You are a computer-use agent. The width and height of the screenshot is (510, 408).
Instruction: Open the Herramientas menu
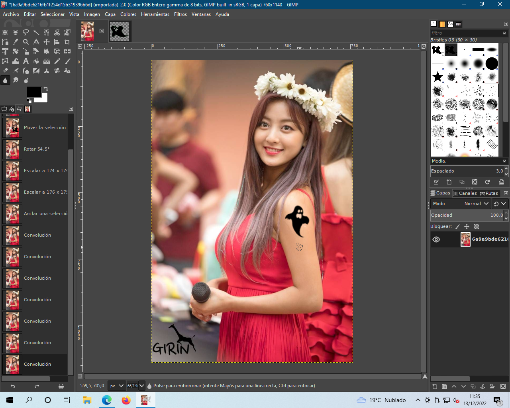click(x=155, y=14)
